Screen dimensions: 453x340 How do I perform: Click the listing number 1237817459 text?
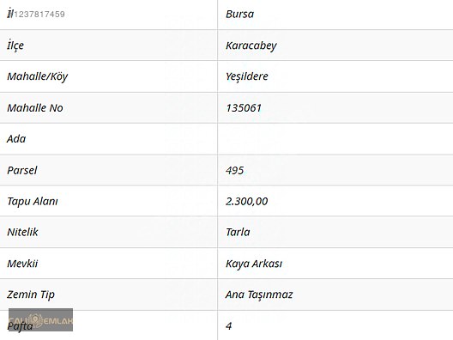[39, 14]
